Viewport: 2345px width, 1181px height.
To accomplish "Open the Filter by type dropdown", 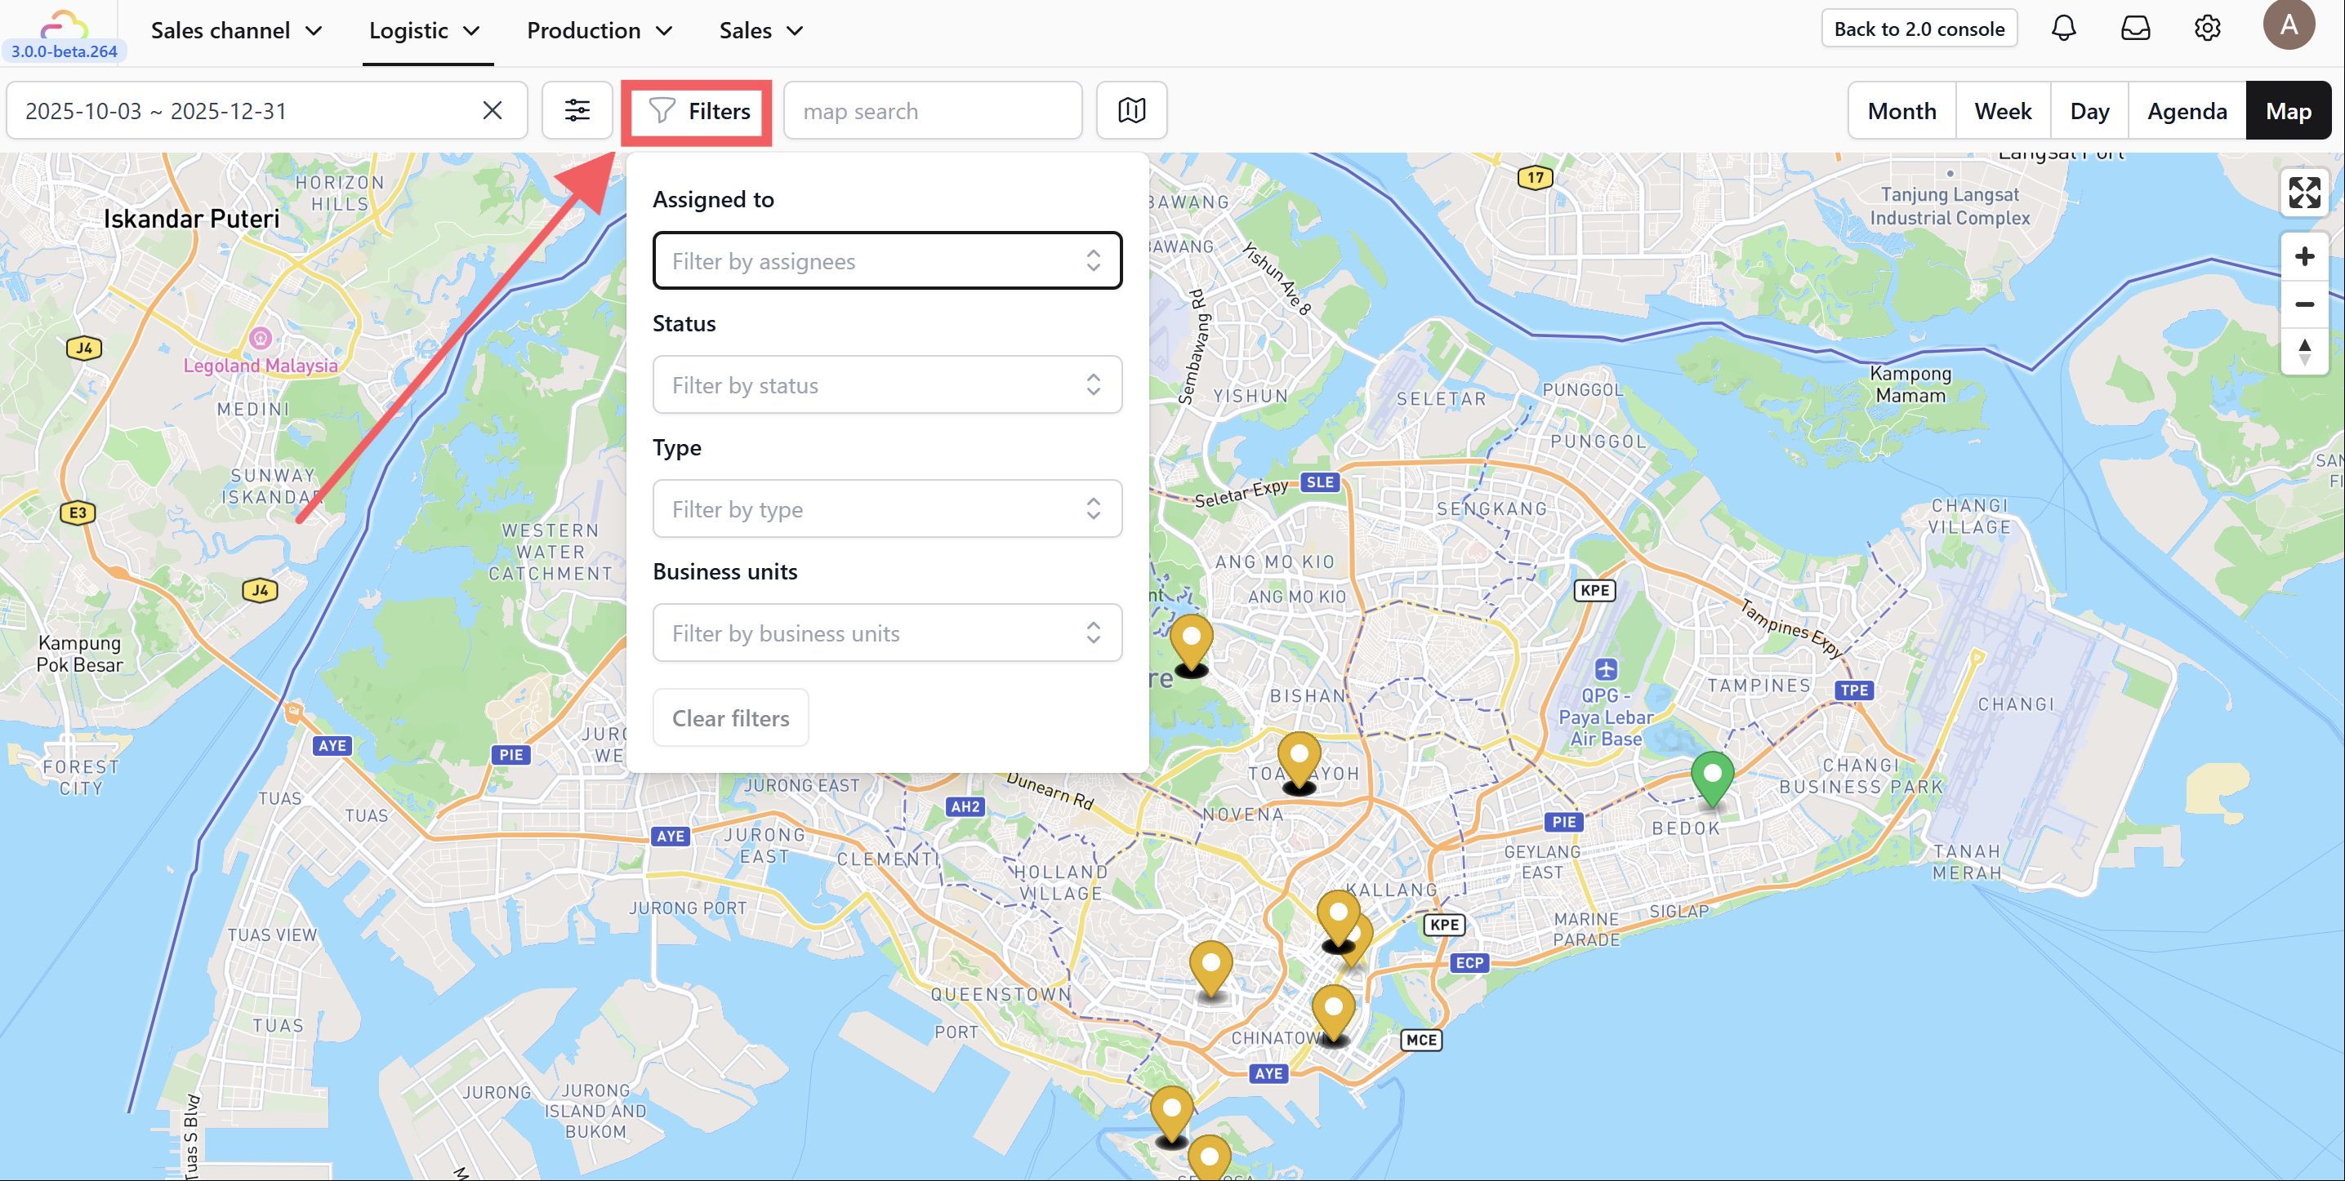I will coord(887,508).
